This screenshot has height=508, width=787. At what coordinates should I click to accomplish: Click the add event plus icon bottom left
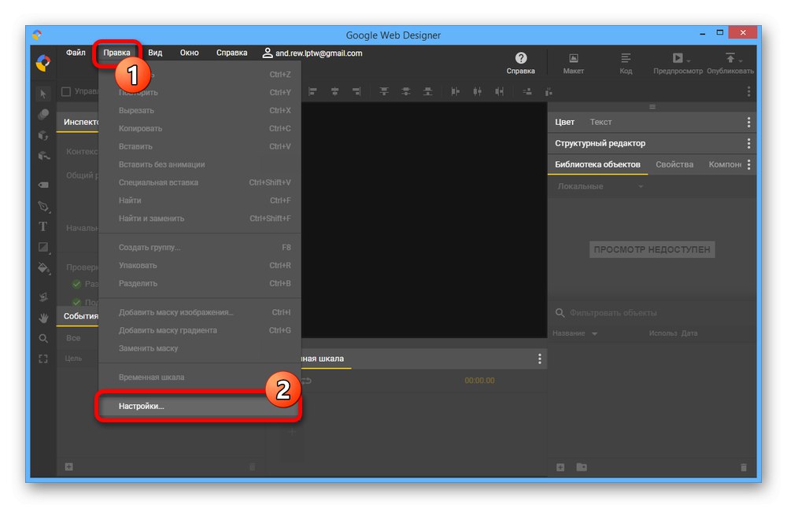[68, 467]
